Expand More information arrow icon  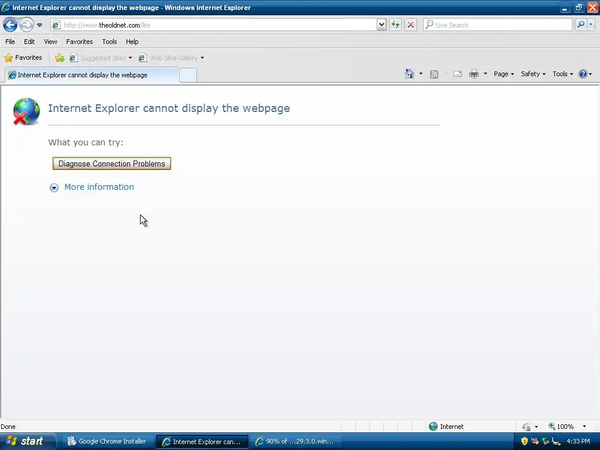coord(54,187)
